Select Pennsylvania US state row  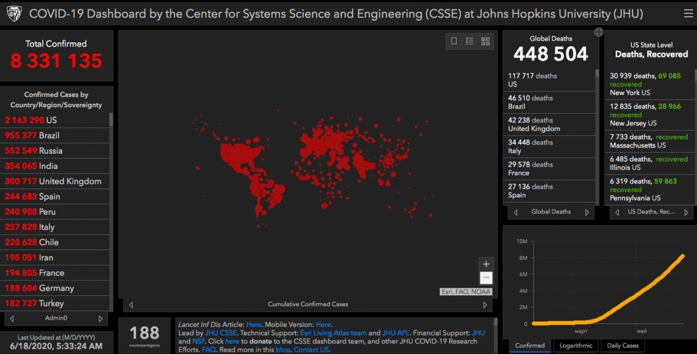tap(649, 189)
